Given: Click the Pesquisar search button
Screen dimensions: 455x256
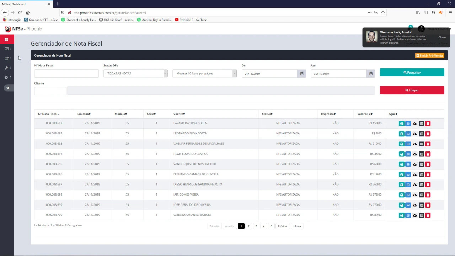Looking at the screenshot, I should pyautogui.click(x=412, y=73).
